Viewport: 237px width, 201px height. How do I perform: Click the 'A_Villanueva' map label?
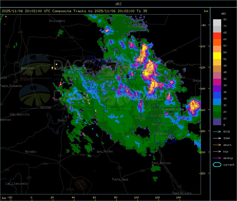click(x=137, y=26)
